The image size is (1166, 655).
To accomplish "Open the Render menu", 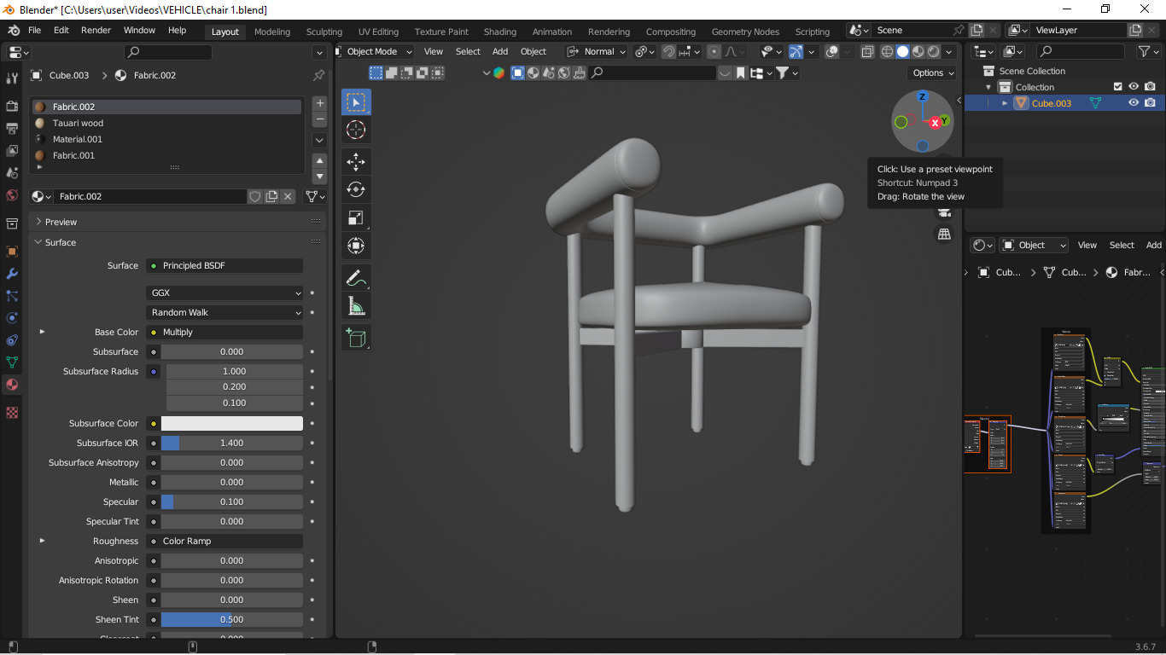I will tap(96, 30).
